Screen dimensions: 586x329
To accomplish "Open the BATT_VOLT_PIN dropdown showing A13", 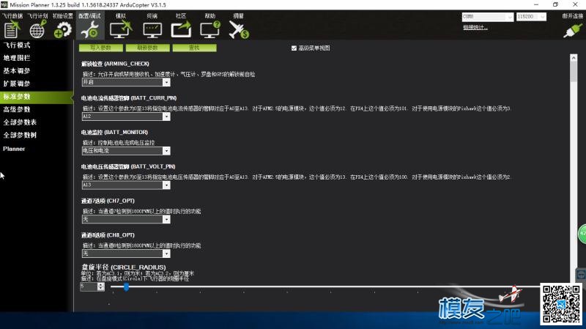I will [x=126, y=185].
